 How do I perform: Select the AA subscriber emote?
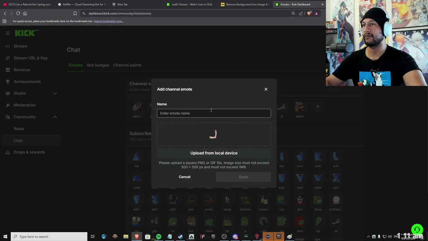pos(136,157)
